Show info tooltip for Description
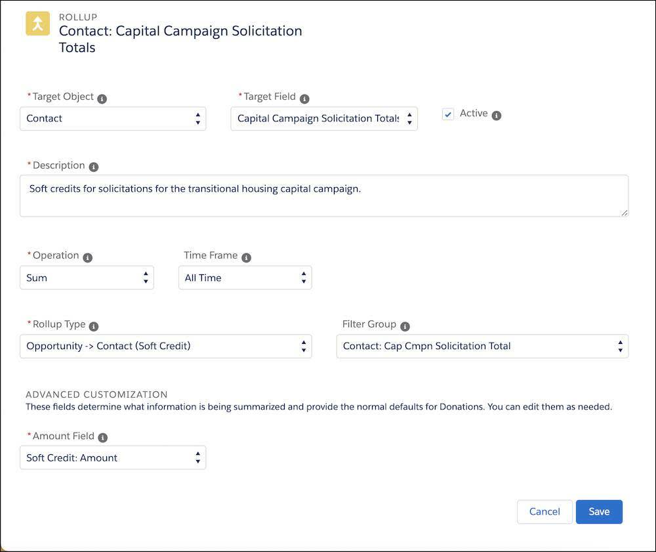 [x=94, y=167]
